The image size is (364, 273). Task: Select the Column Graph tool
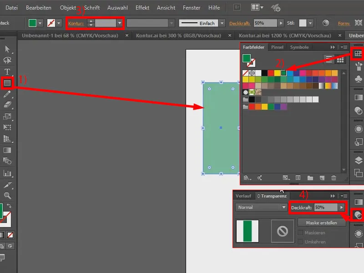pyautogui.click(x=7, y=173)
